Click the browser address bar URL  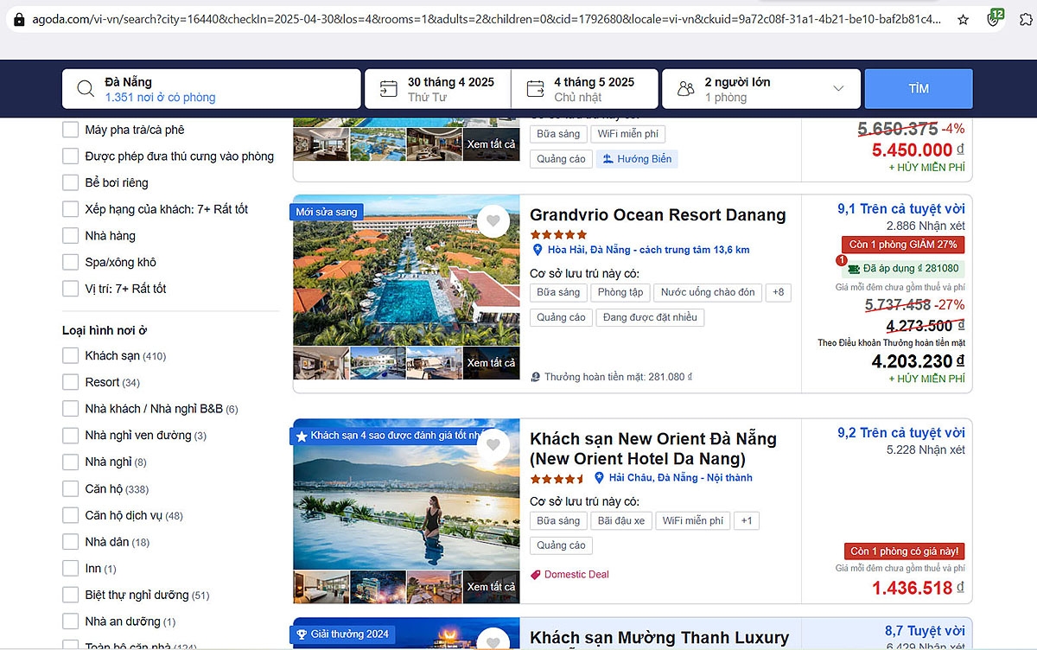[488, 18]
